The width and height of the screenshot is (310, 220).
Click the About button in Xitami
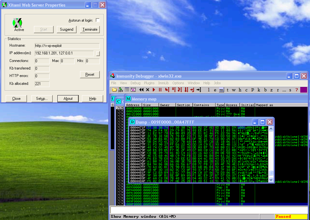tap(68, 99)
